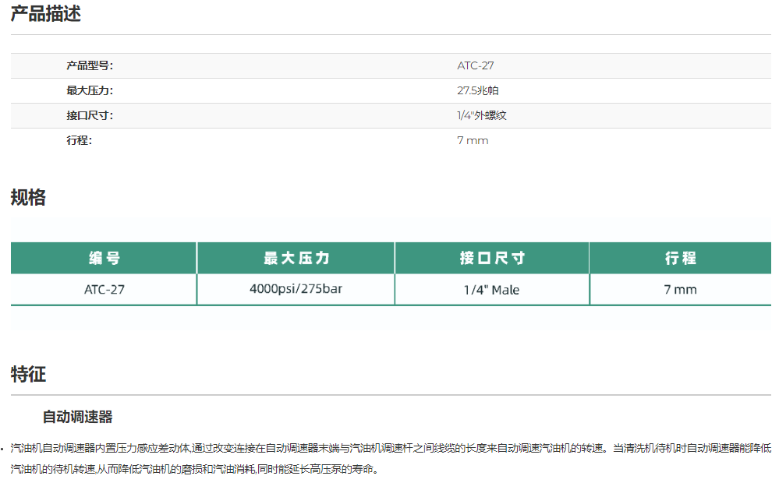Click the 规格 section heading
The width and height of the screenshot is (779, 490).
click(x=28, y=198)
